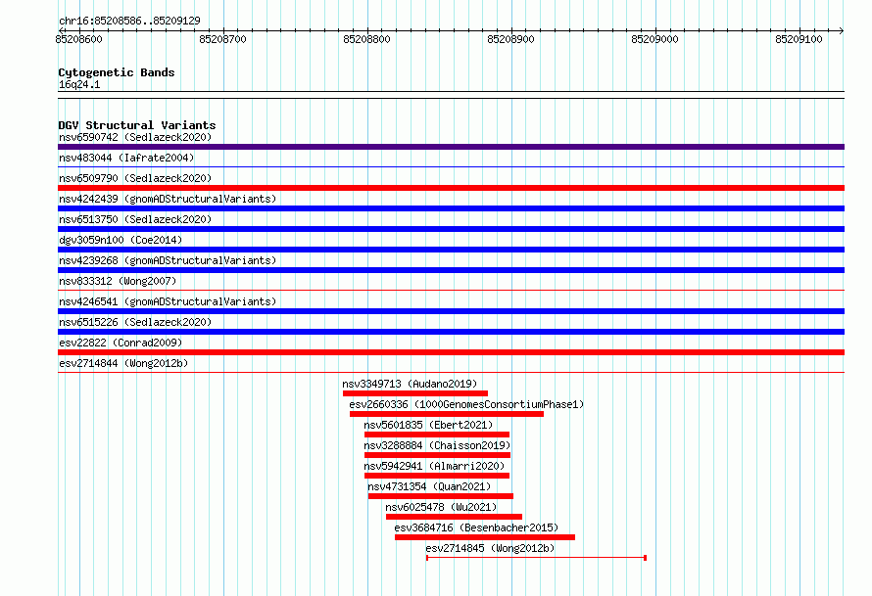
Task: Select the red nsv3288884 variant bar
Action: point(437,455)
